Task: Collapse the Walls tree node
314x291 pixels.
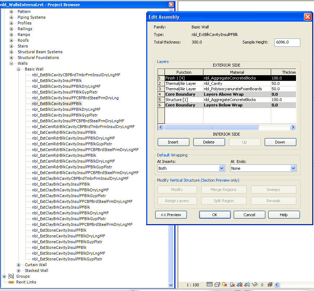Action: pos(11,63)
